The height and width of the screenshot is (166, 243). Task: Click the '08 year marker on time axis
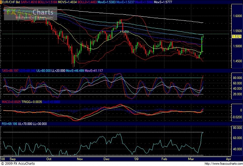pos(3,159)
